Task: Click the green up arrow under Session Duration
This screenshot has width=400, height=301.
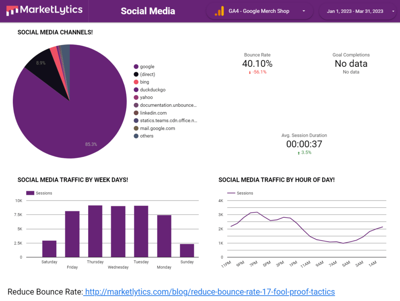Action: [x=298, y=152]
